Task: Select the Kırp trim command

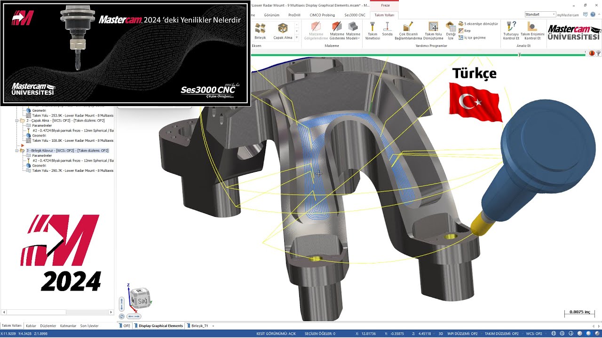Action: [x=464, y=31]
